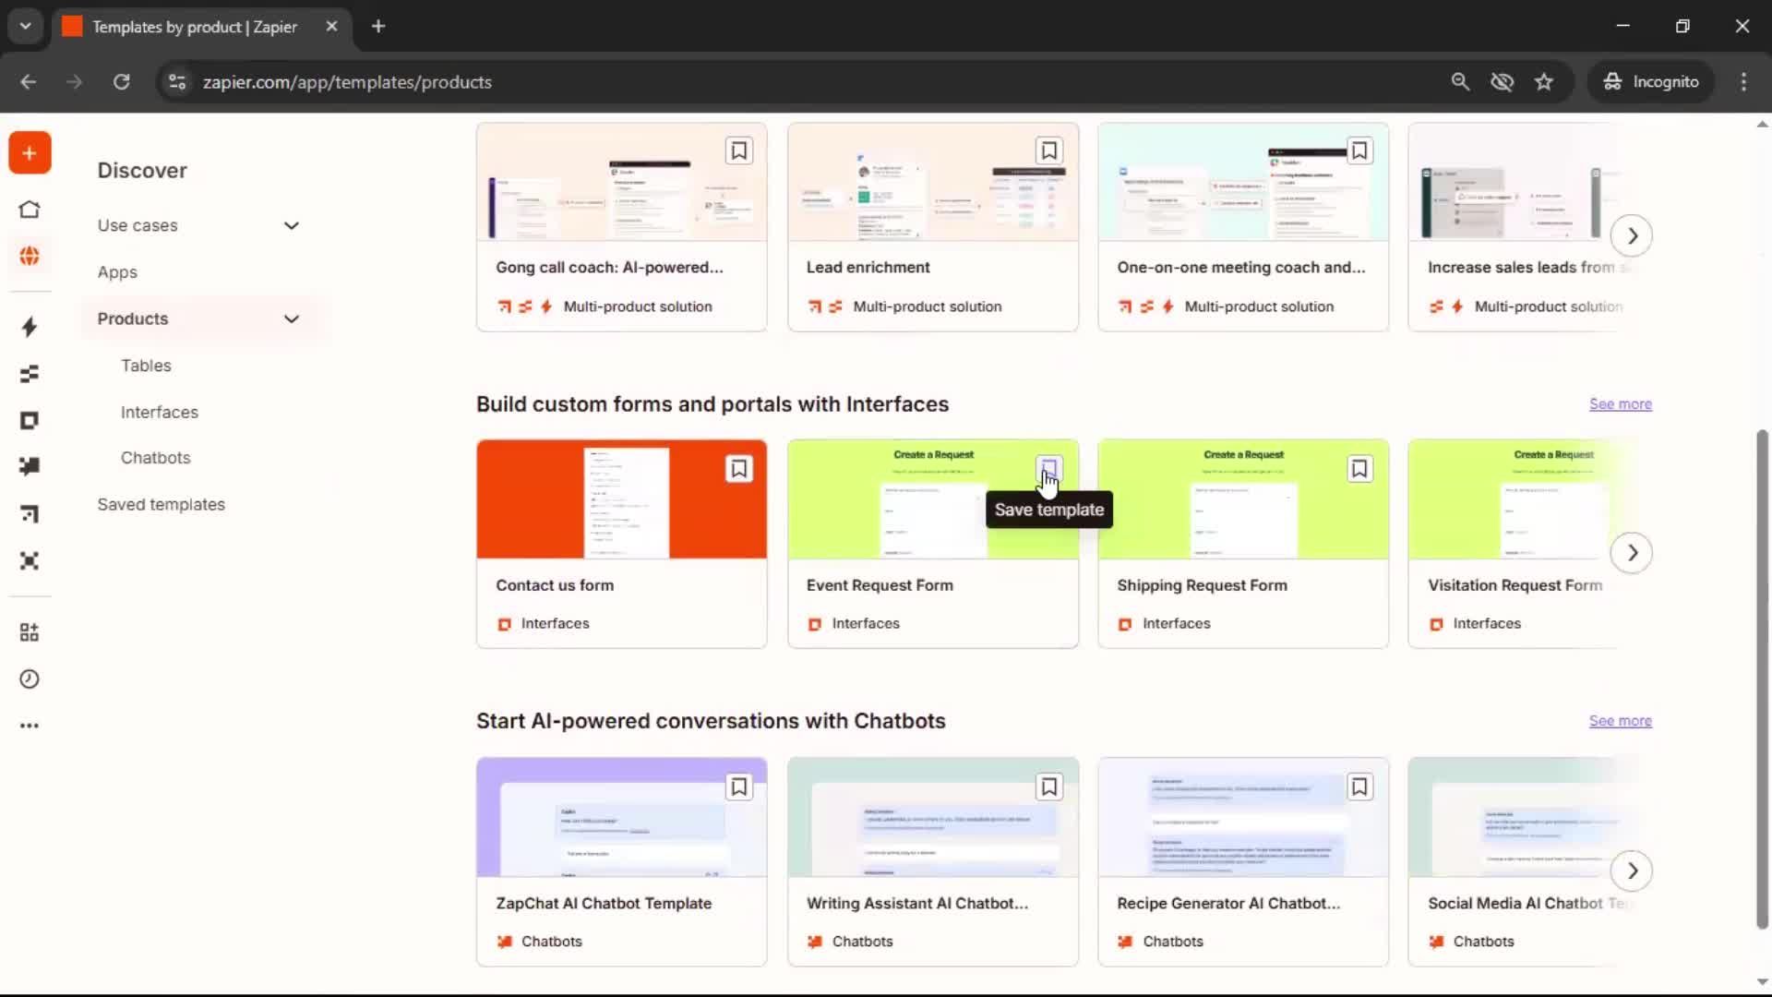Open Saved templates
1772x997 pixels.
pyautogui.click(x=162, y=505)
